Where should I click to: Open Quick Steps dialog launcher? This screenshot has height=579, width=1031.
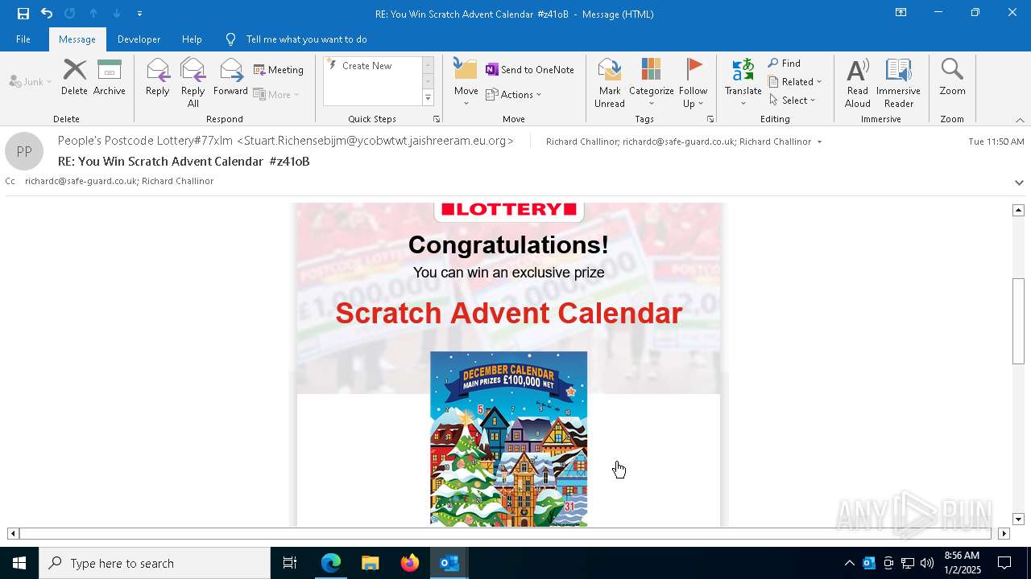pyautogui.click(x=437, y=119)
